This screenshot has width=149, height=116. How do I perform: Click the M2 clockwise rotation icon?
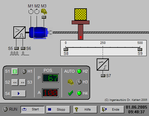tap(37, 11)
